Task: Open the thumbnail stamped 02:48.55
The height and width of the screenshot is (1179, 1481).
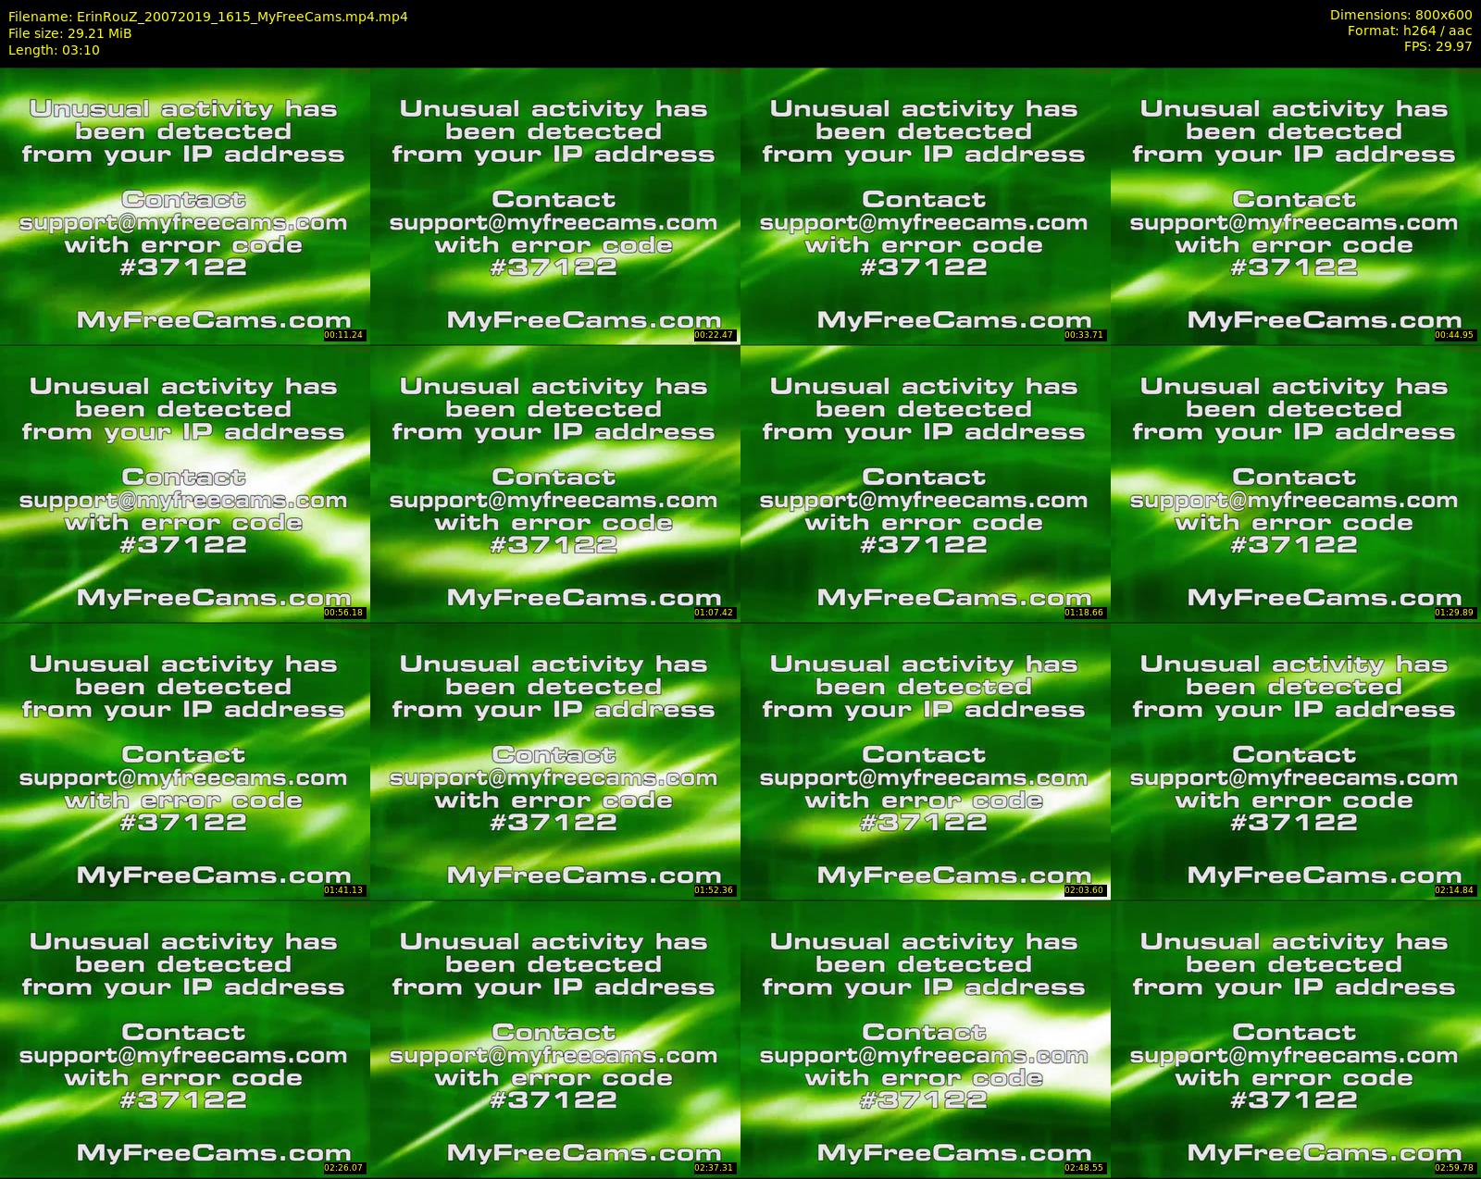Action: click(926, 1039)
